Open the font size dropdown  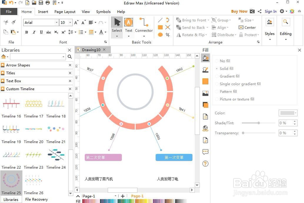pyautogui.click(x=70, y=22)
